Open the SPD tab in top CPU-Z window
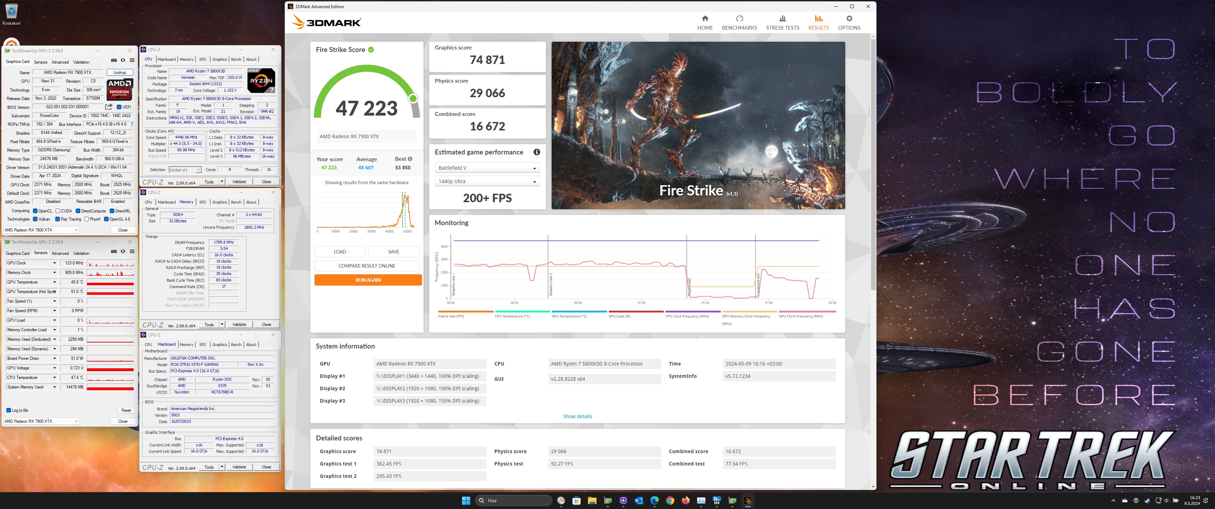This screenshot has width=1215, height=509. click(202, 59)
